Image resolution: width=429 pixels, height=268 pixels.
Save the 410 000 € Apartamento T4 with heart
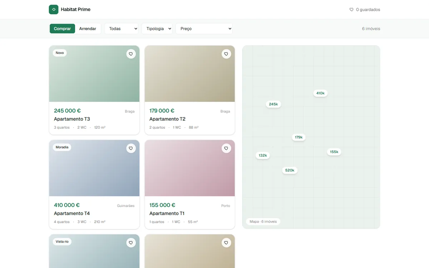(x=131, y=148)
